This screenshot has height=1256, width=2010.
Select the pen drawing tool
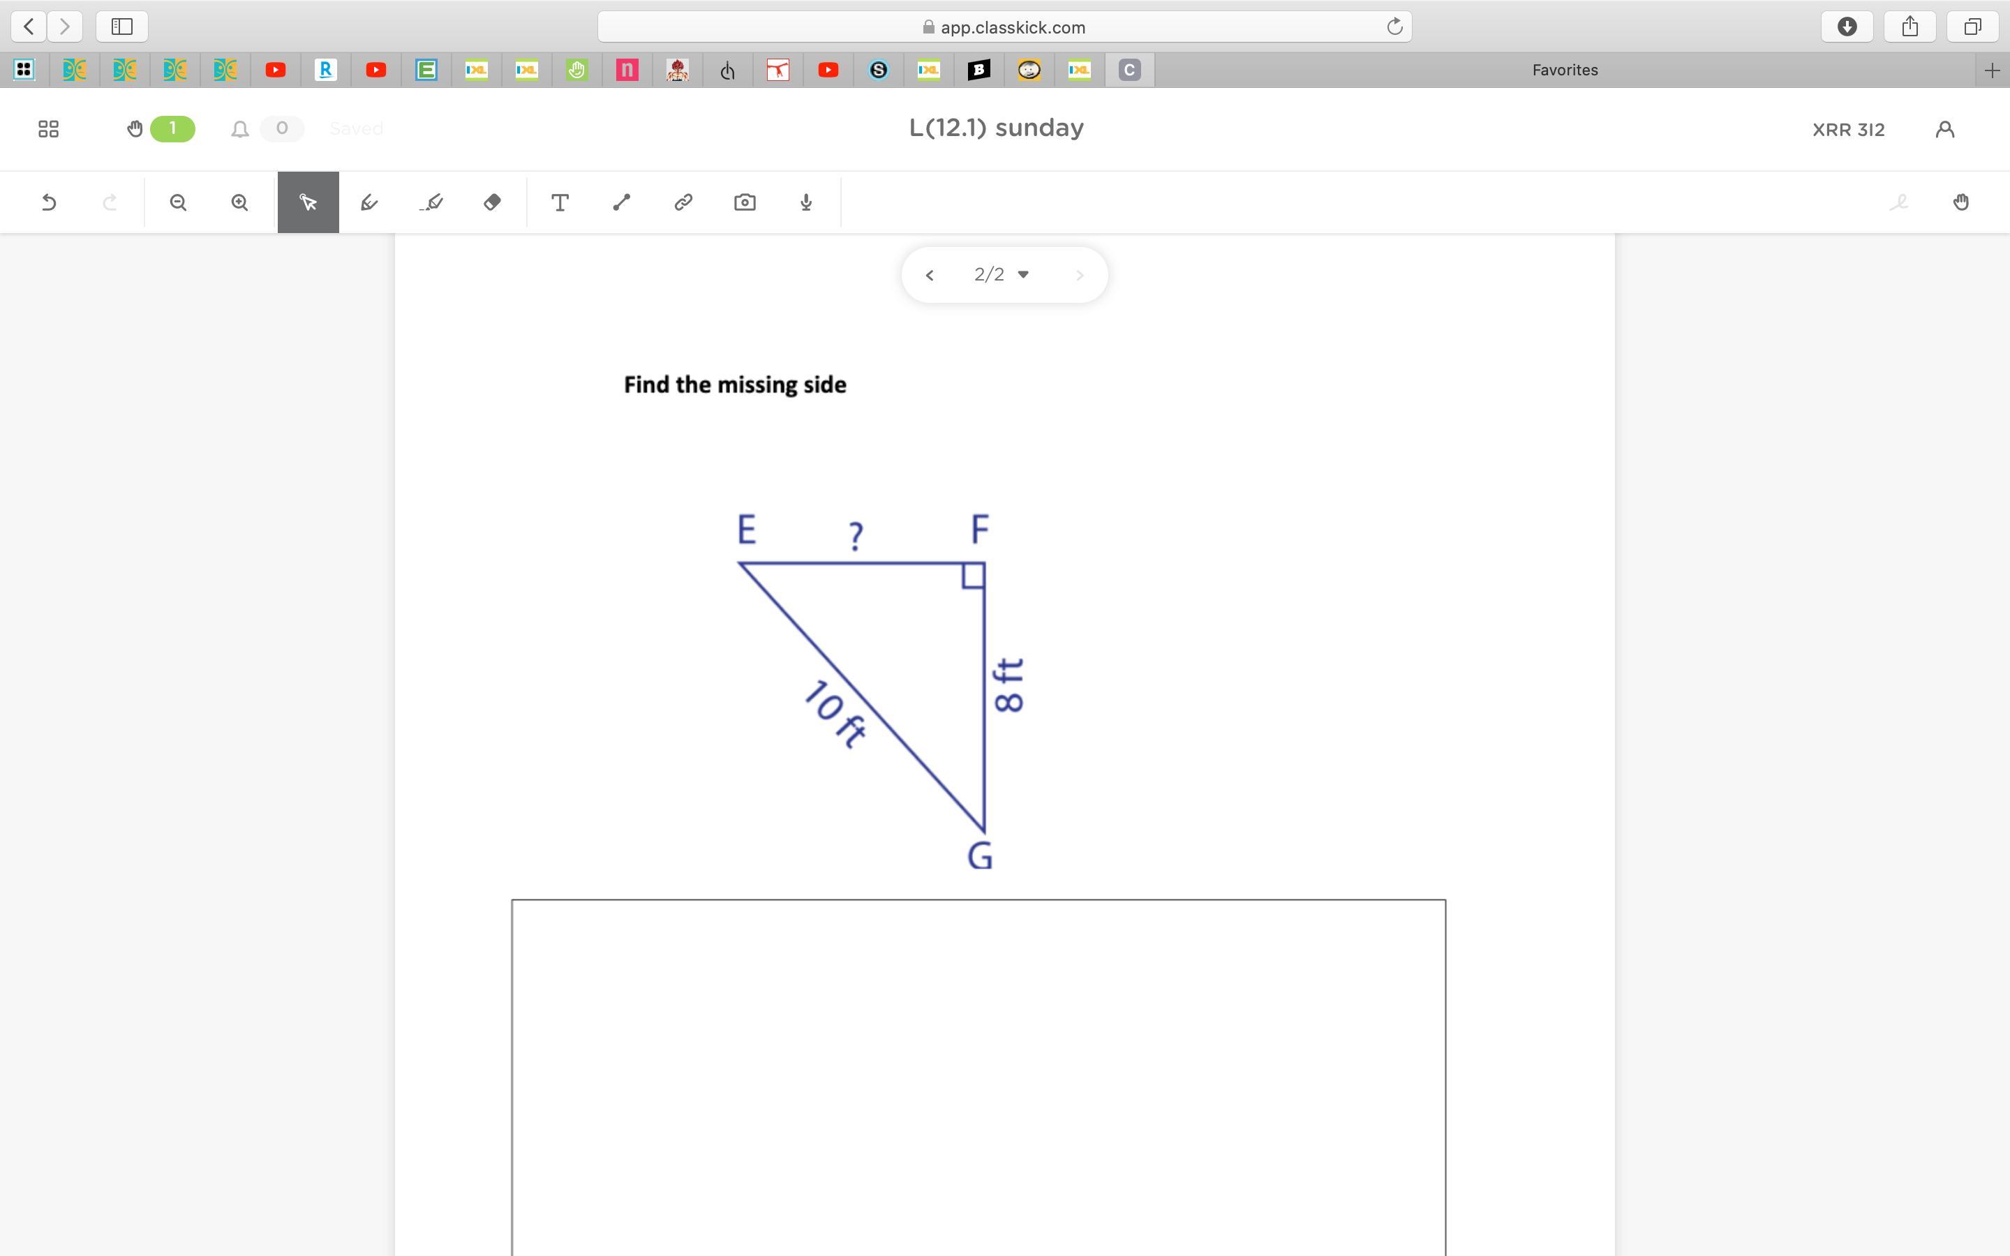point(370,202)
